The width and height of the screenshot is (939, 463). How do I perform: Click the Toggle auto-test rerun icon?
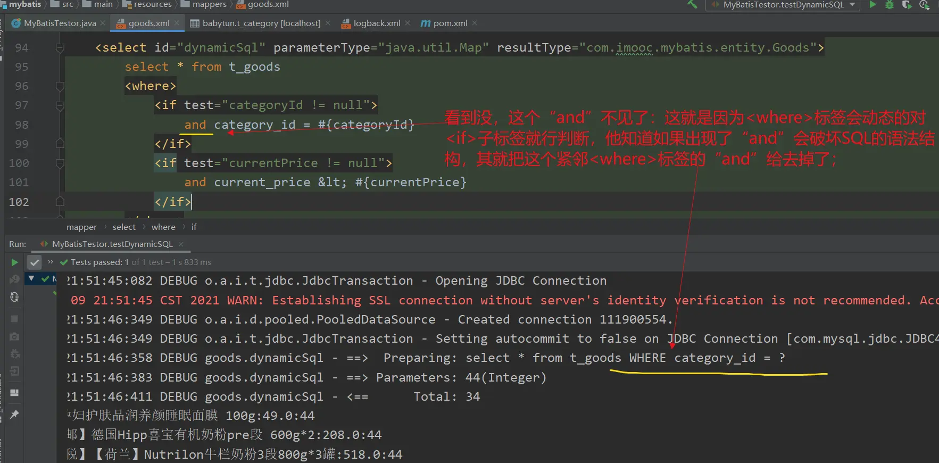14,297
